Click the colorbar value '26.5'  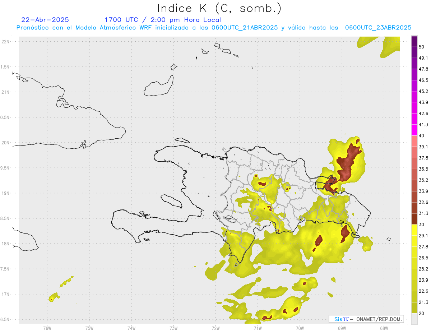coord(423,258)
